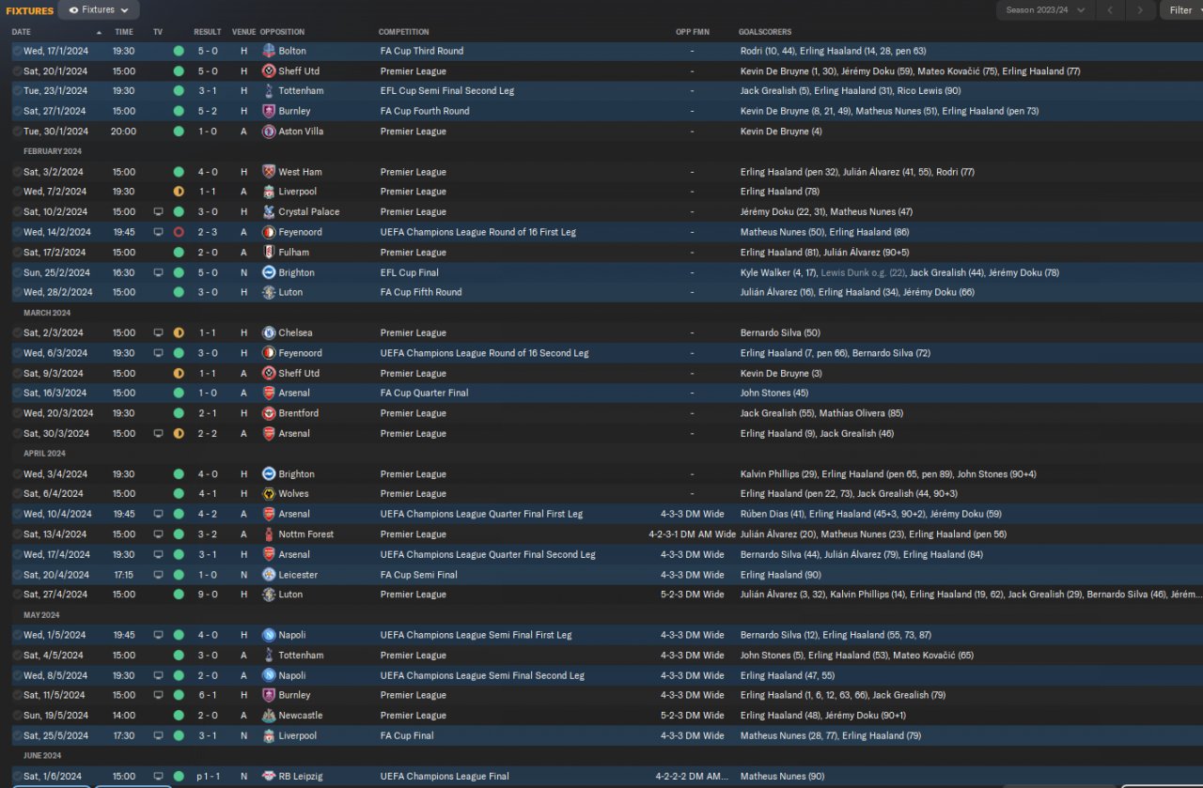This screenshot has height=788, width=1203.
Task: Open the FA Cup Quarter Final competition link
Action: [424, 394]
